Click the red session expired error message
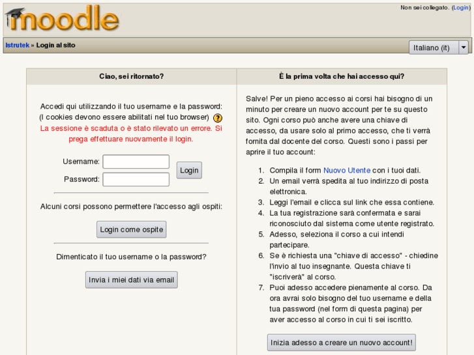This screenshot has width=474, height=355. [131, 134]
